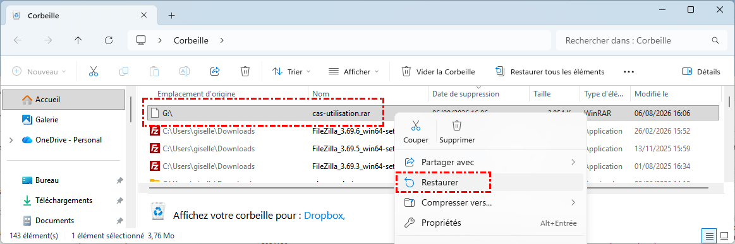Expand the chevron after Corbeille in path
The width and height of the screenshot is (735, 244).
click(222, 40)
